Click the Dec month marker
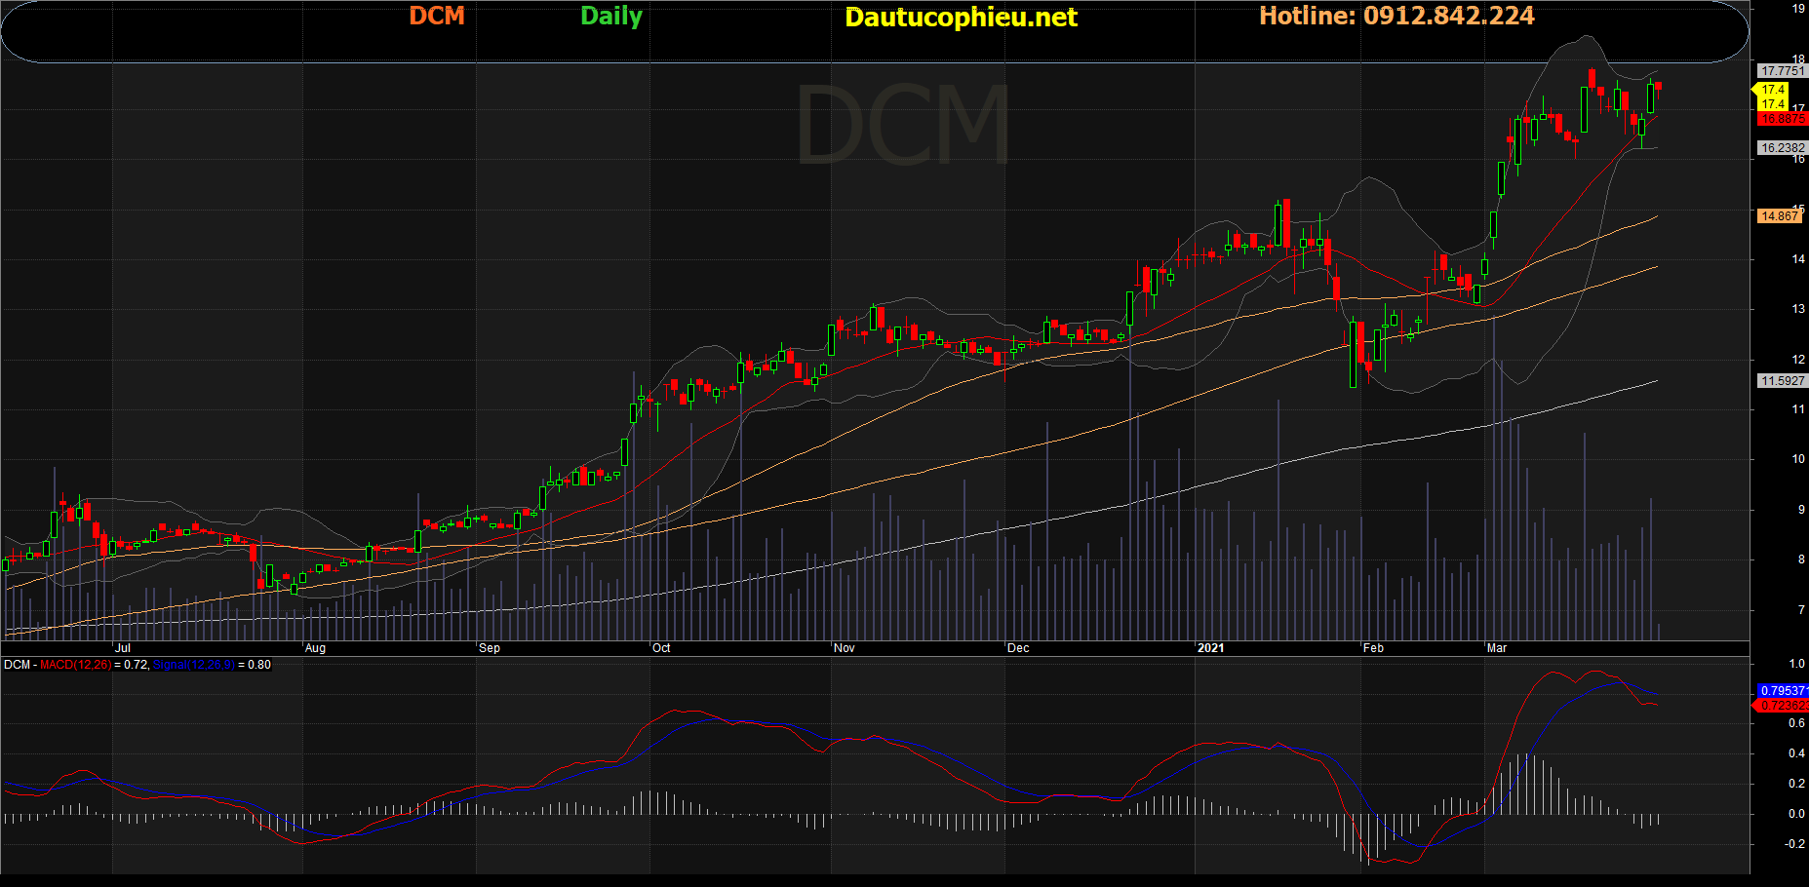This screenshot has width=1809, height=887. click(x=1018, y=647)
